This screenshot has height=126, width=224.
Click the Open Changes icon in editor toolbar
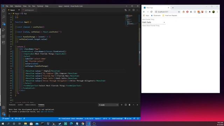coord(126,10)
